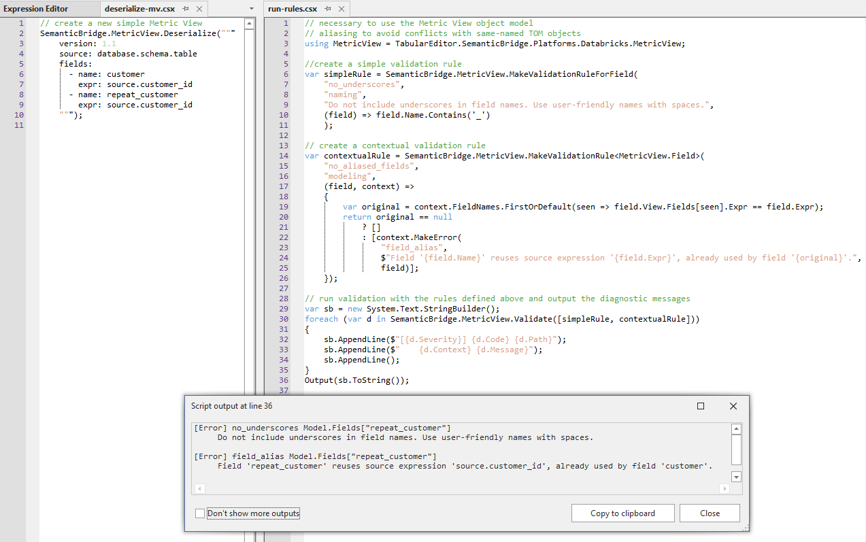Click "// create a contextual validation rule" comment
The height and width of the screenshot is (542, 866).
(x=395, y=146)
